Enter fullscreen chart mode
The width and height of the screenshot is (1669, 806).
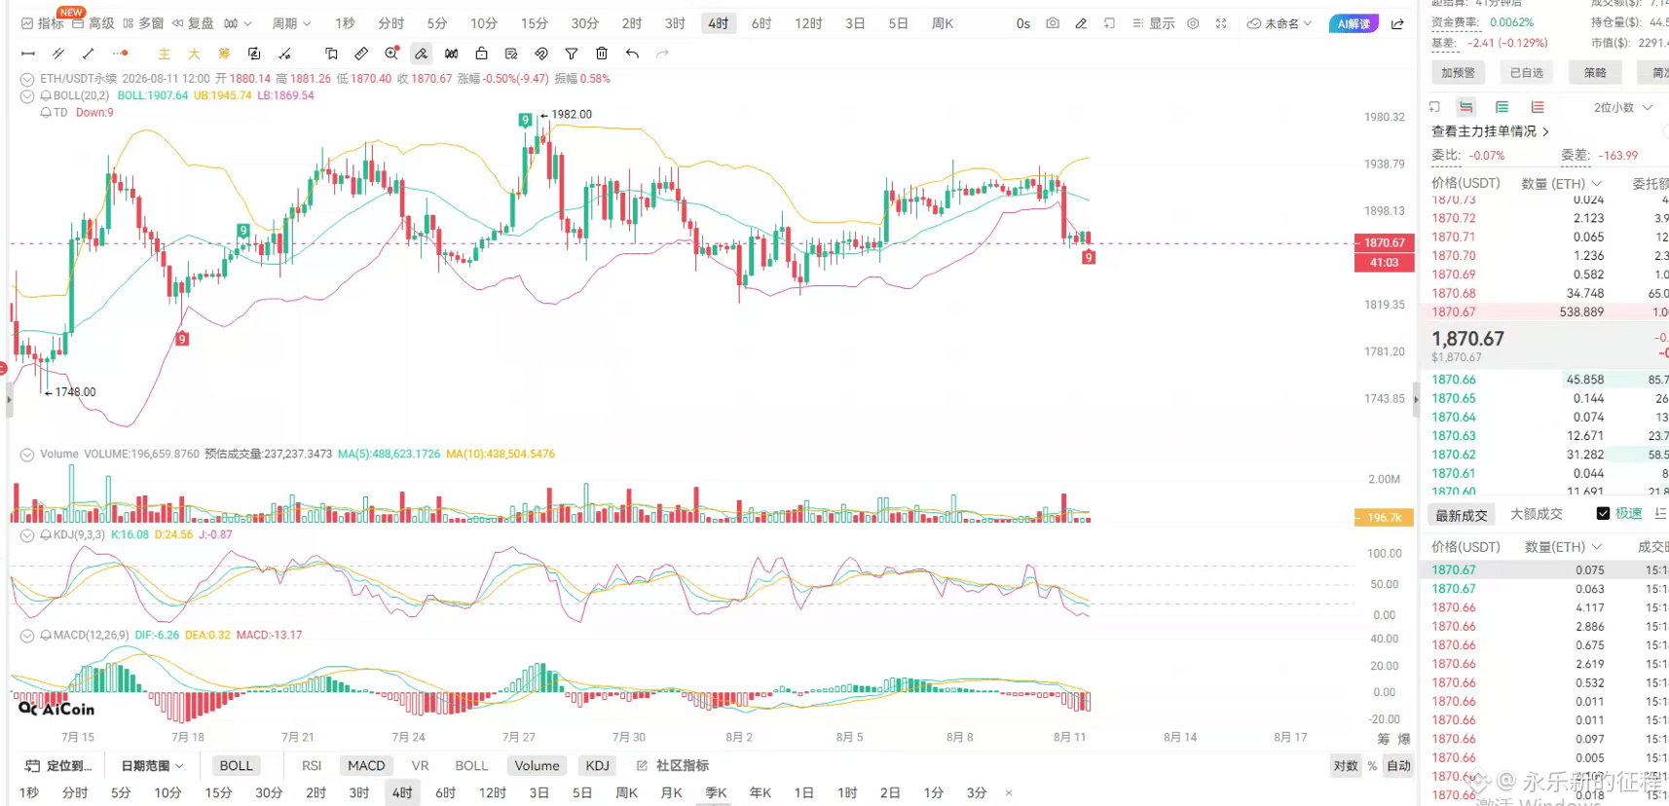(1221, 23)
